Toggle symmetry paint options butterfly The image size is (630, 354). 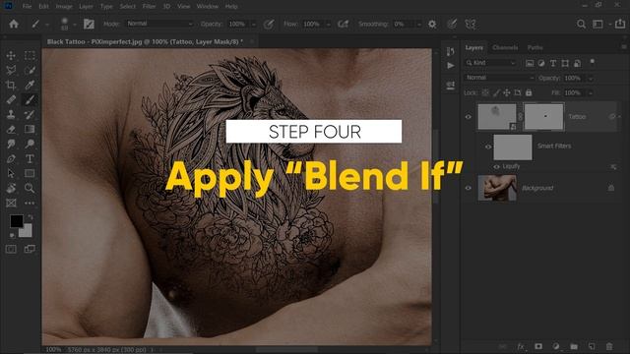(471, 24)
